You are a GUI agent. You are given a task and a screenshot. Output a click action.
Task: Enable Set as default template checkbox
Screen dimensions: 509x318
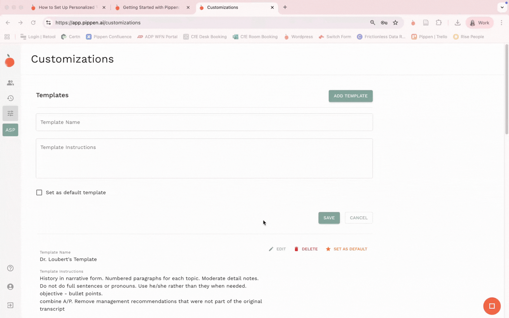[39, 193]
